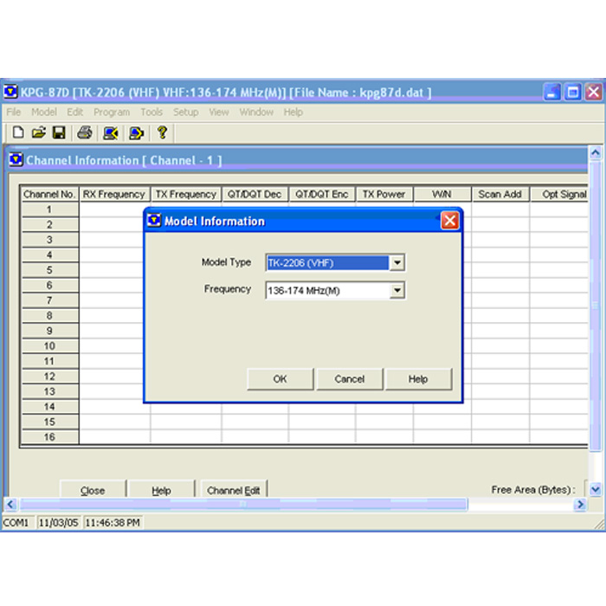
Task: Open the Help menu in menu bar
Action: coord(293,112)
